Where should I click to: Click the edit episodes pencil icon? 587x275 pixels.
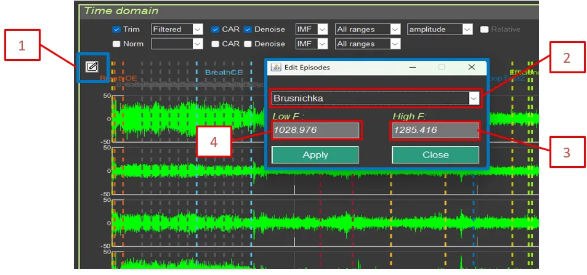(92, 66)
